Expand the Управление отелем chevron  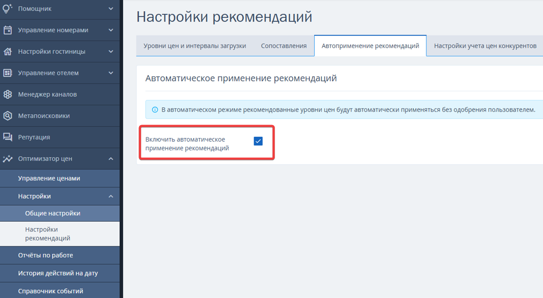point(111,73)
